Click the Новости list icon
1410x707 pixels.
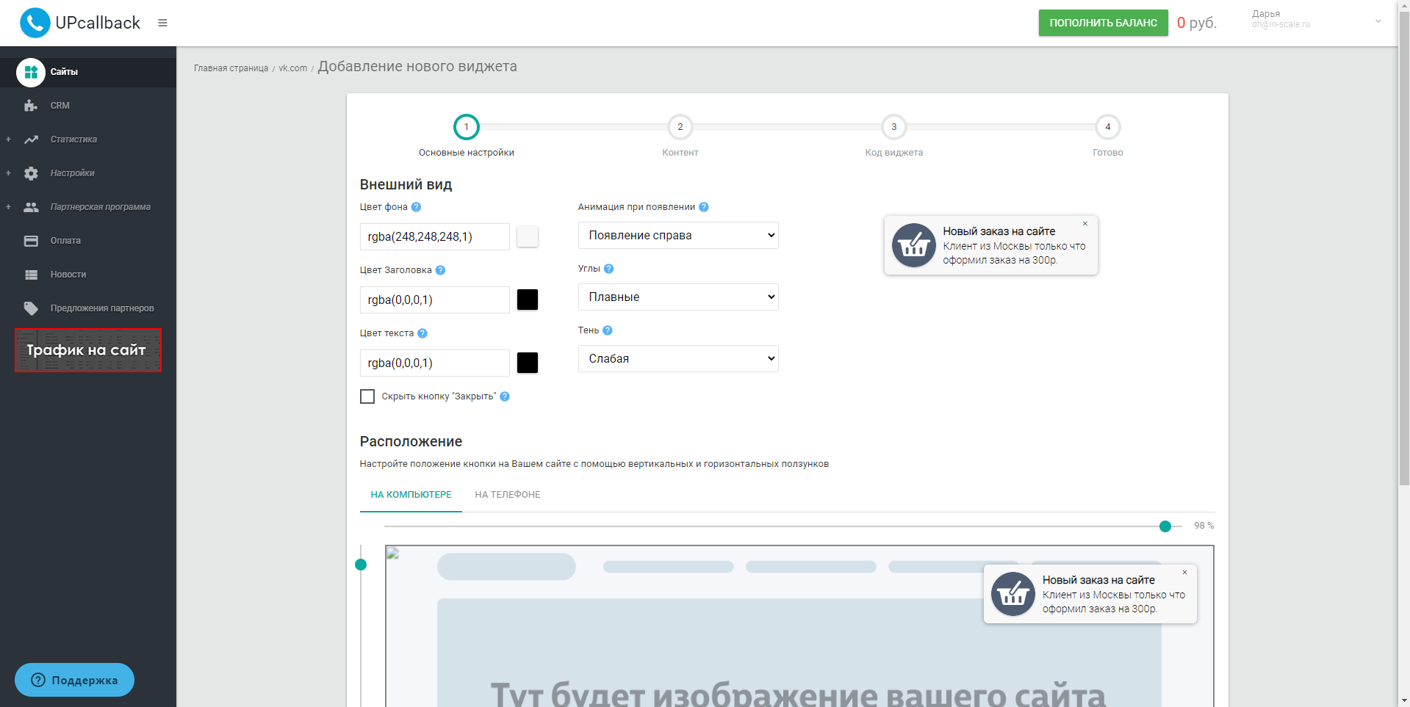coord(31,275)
